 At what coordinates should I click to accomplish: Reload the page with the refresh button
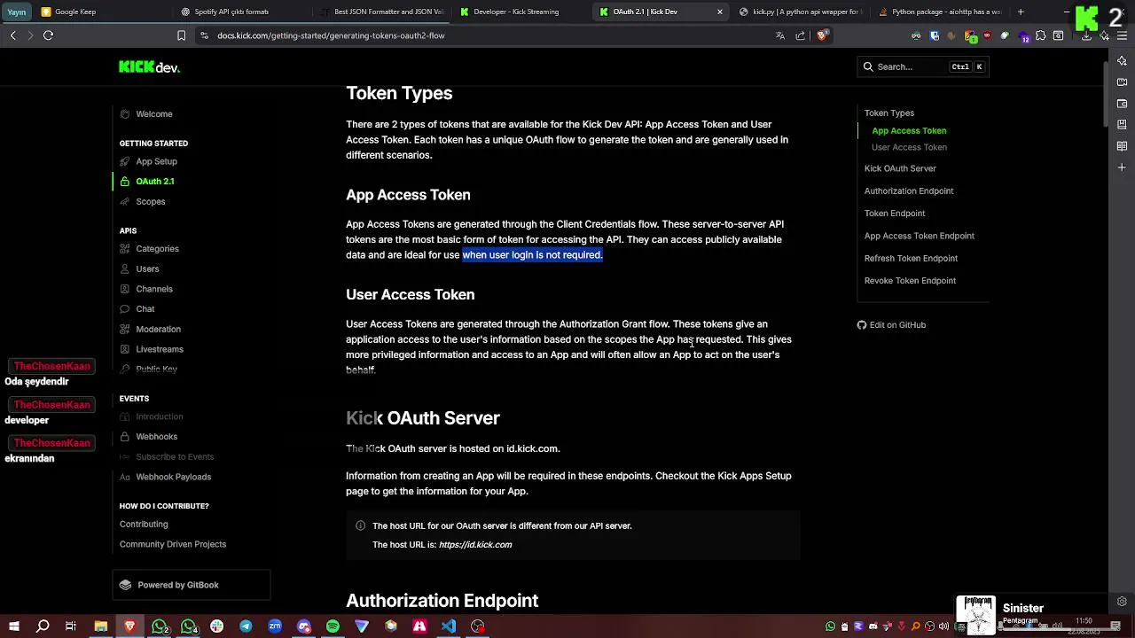[48, 35]
